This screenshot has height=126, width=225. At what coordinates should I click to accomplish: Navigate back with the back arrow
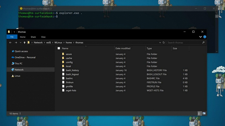coord(10,43)
